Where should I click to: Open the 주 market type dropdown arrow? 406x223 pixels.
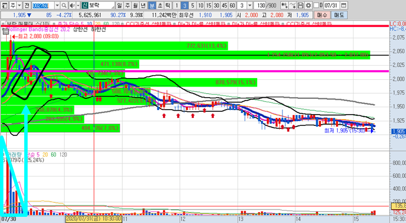[19, 5]
